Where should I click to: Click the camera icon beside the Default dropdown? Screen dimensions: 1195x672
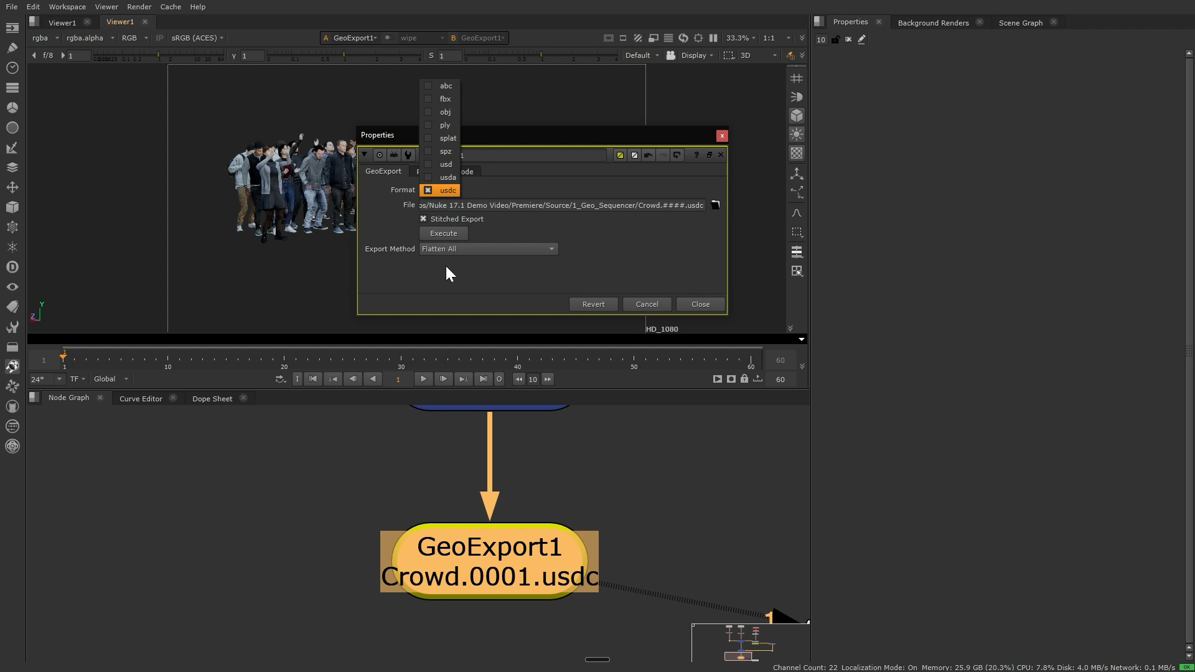671,55
